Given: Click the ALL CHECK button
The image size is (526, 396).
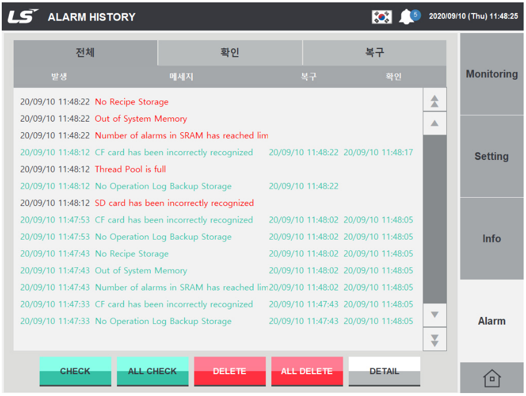Looking at the screenshot, I should (152, 371).
